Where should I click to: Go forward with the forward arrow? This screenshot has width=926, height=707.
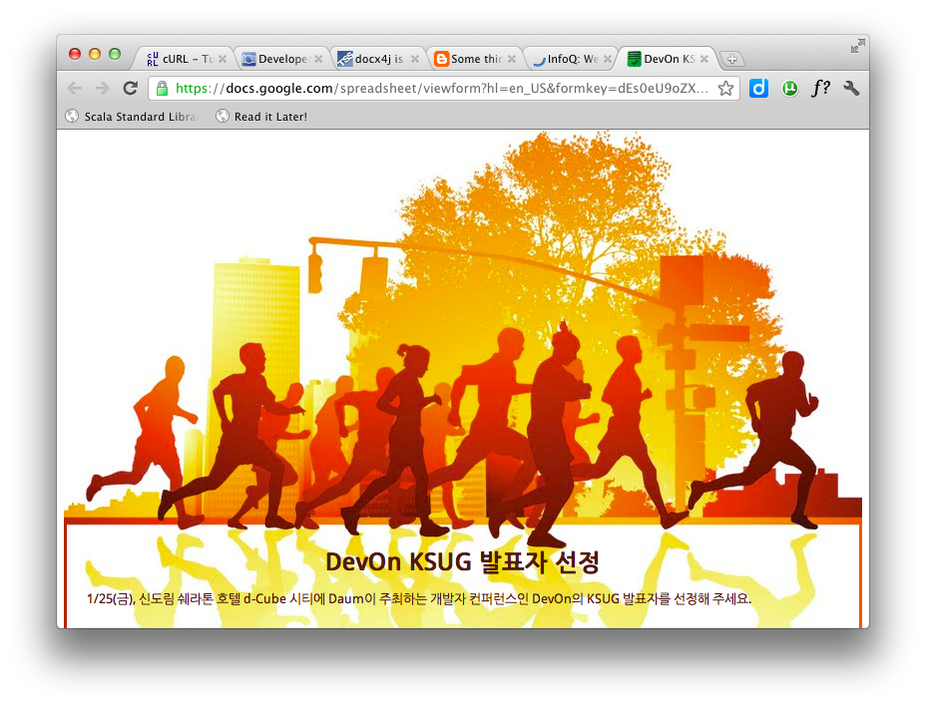coord(102,89)
